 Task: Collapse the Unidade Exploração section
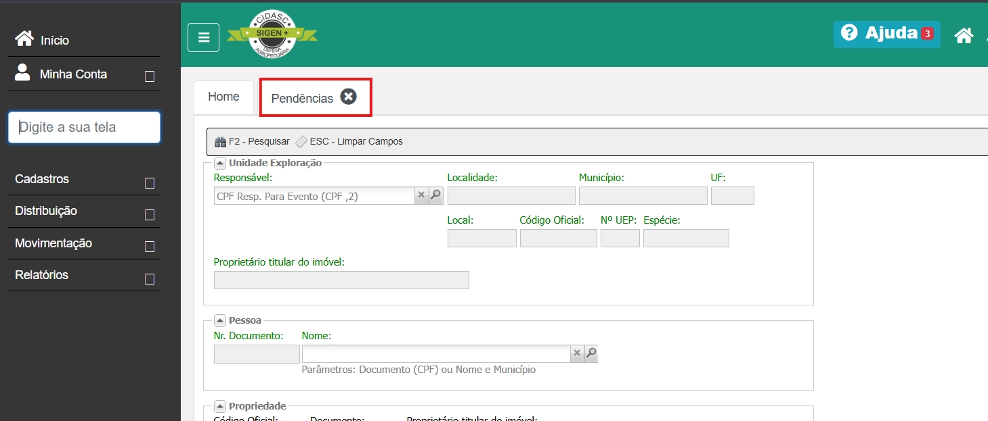tap(220, 163)
